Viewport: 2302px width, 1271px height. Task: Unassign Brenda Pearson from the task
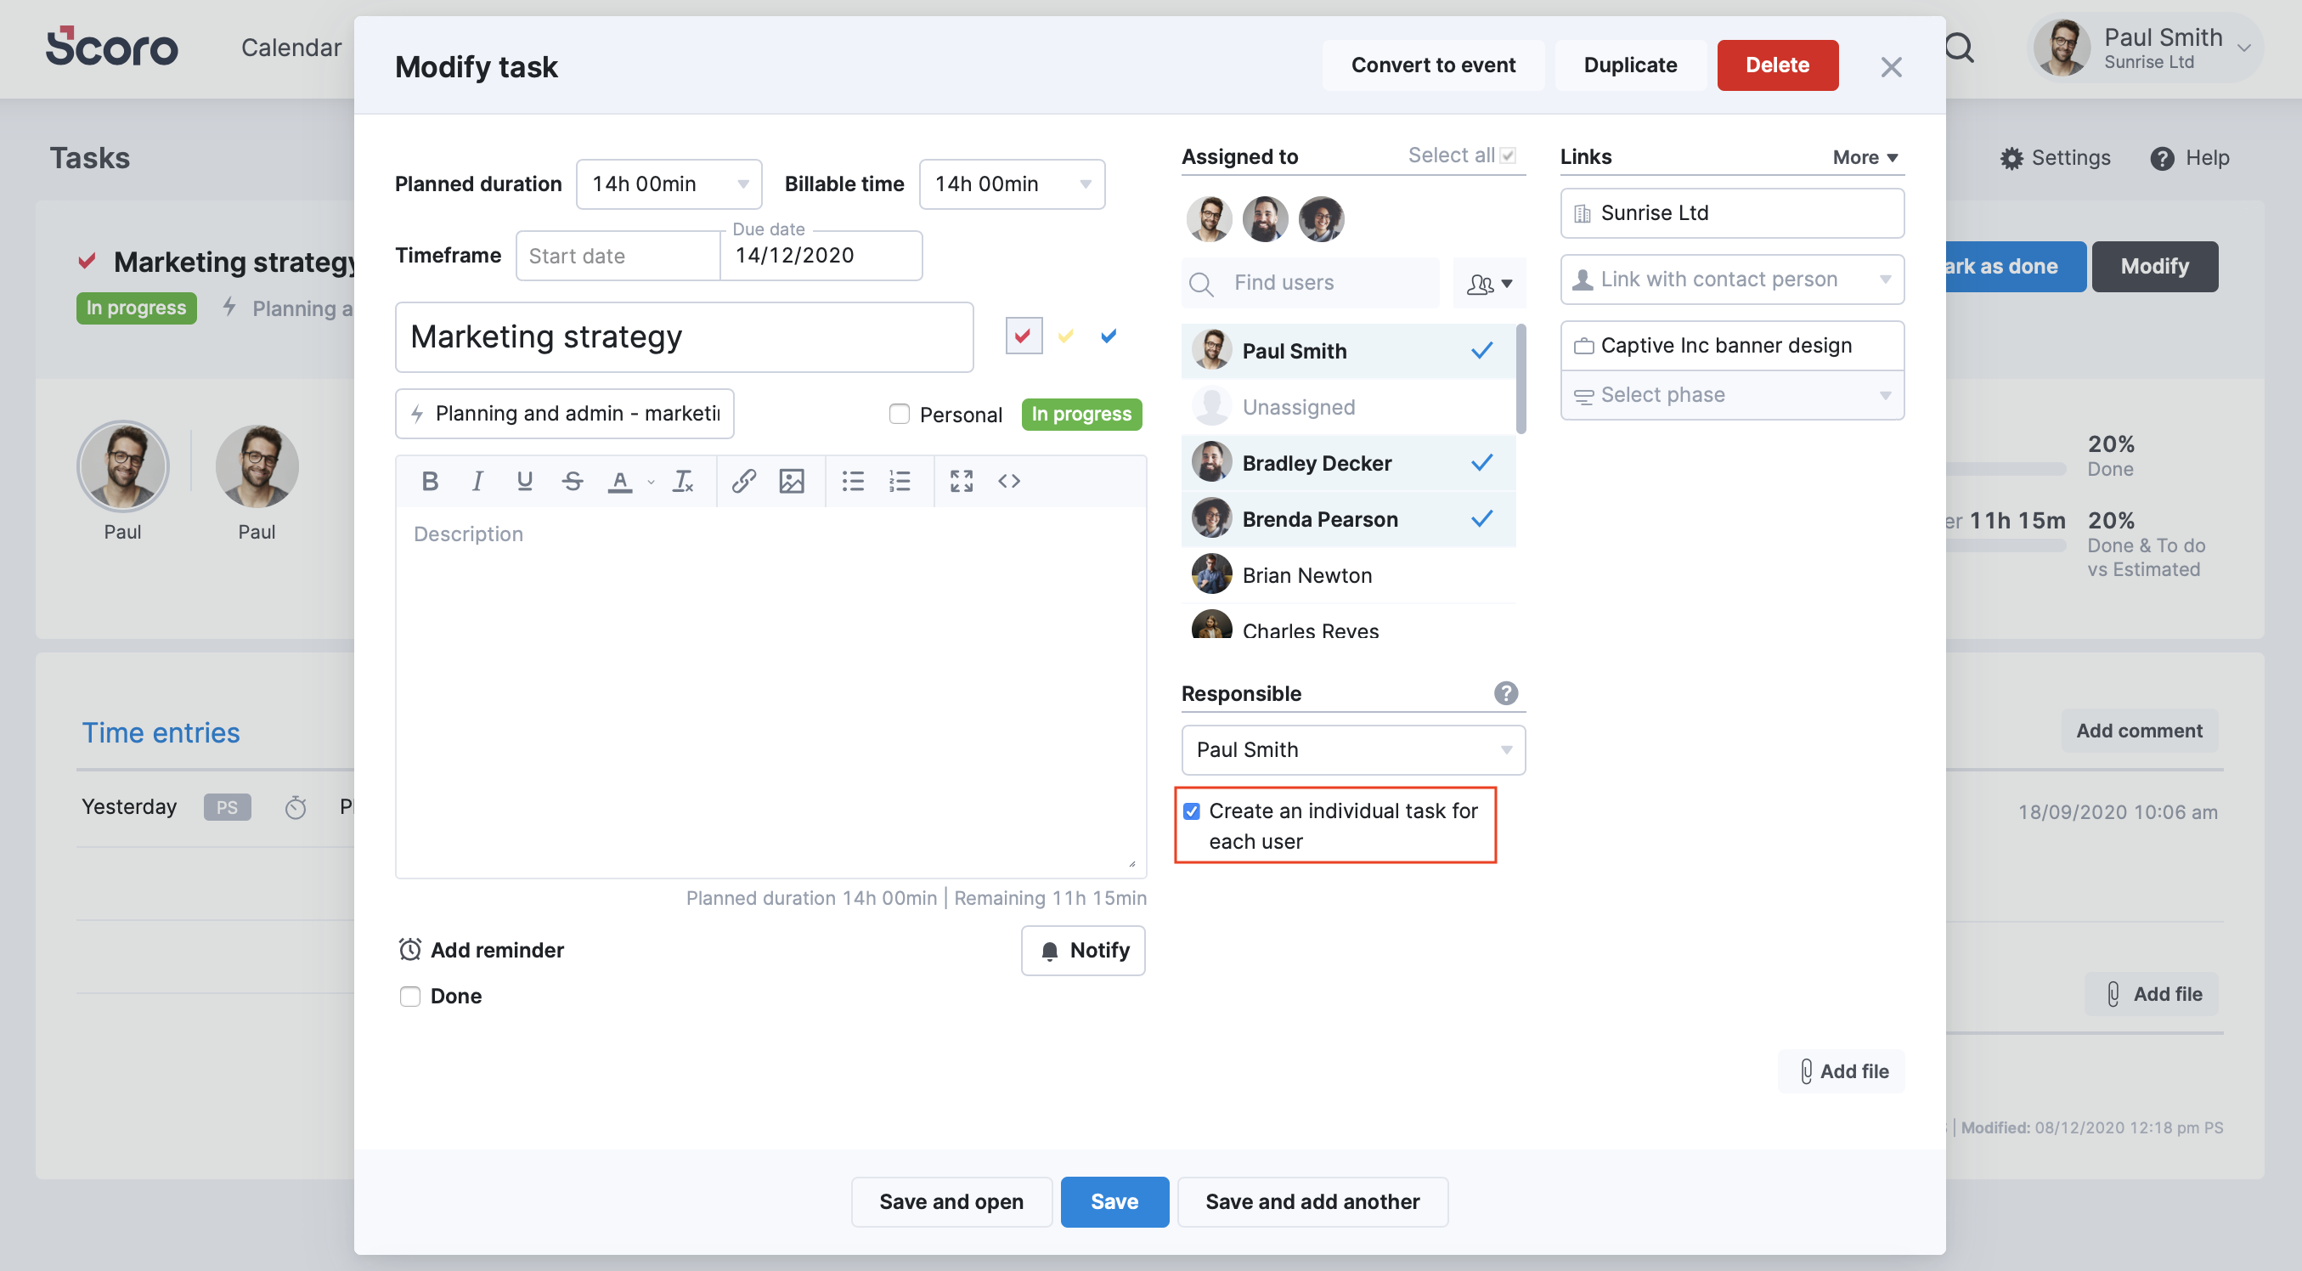[1348, 519]
